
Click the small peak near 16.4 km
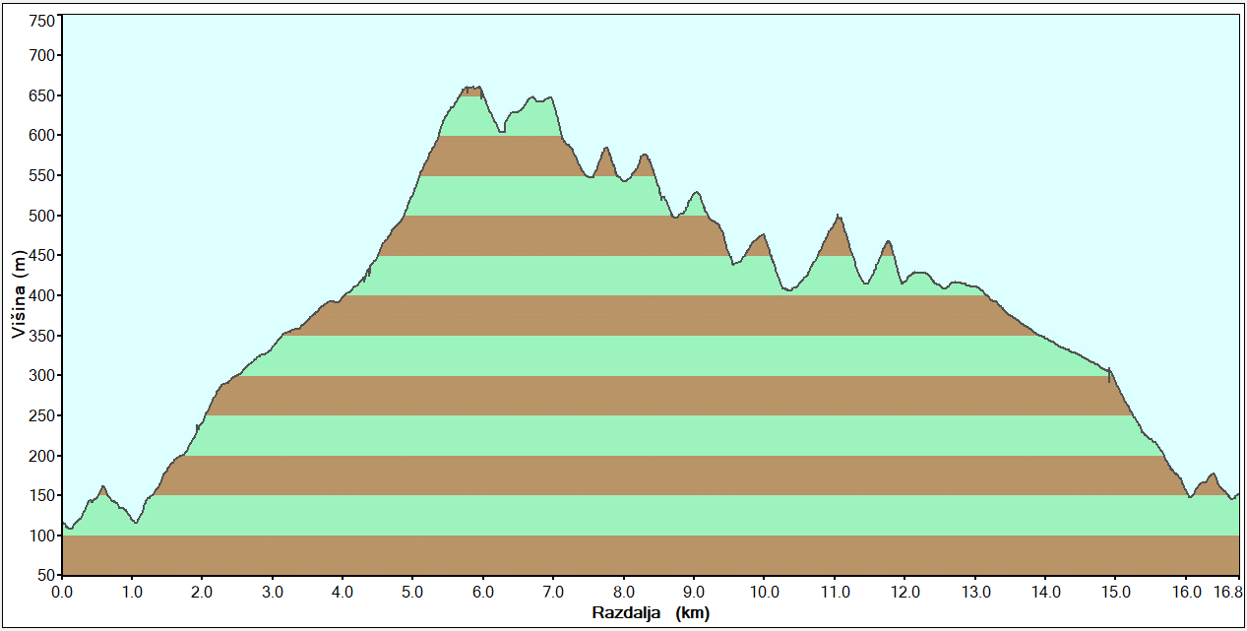(1212, 474)
